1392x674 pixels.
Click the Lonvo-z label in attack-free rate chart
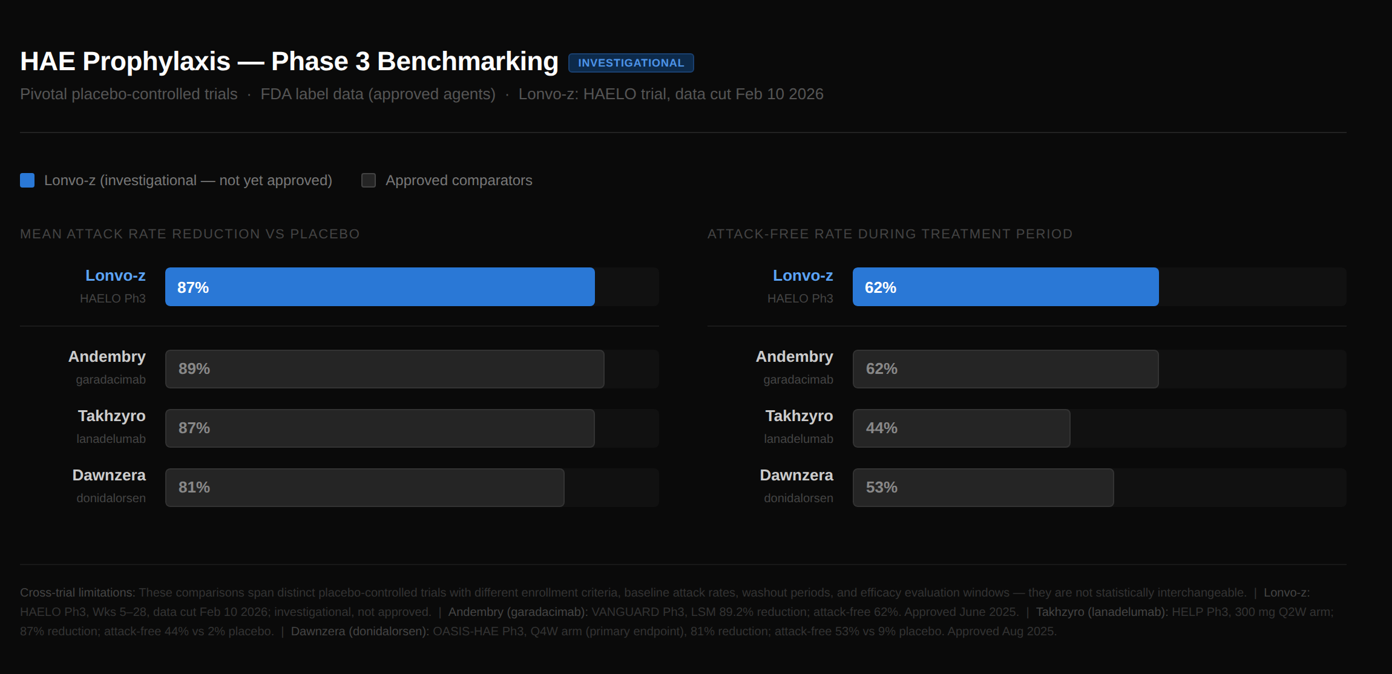(x=803, y=276)
